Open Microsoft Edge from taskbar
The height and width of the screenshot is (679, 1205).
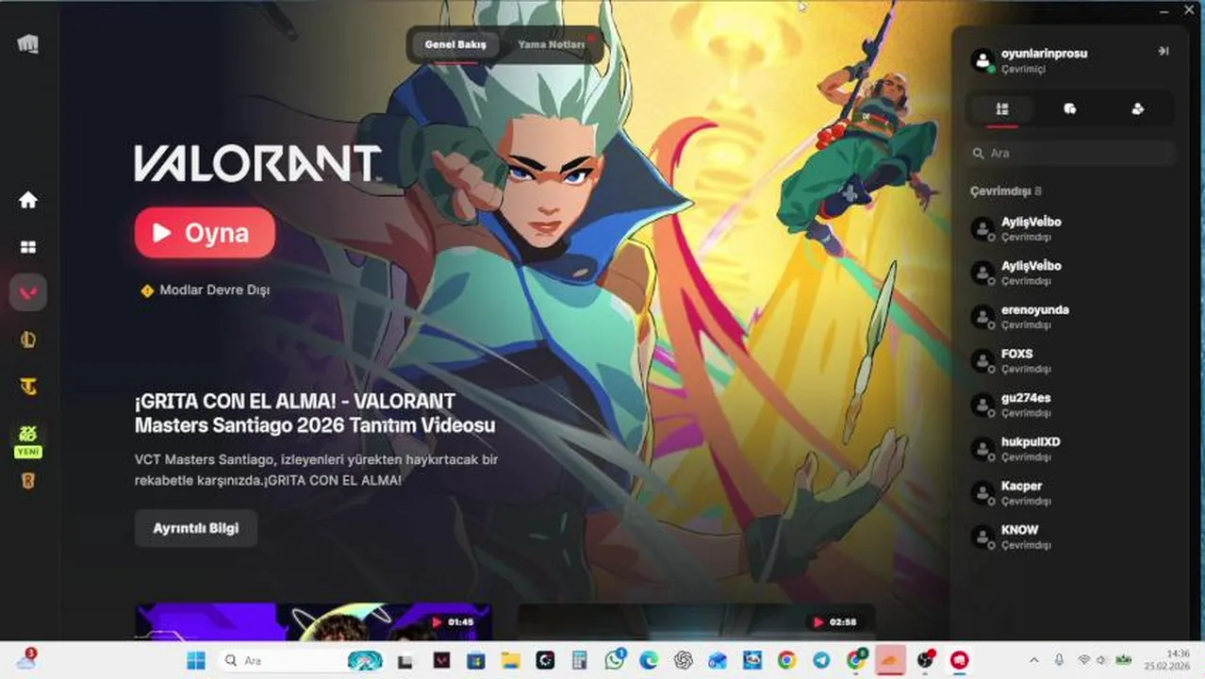[650, 660]
